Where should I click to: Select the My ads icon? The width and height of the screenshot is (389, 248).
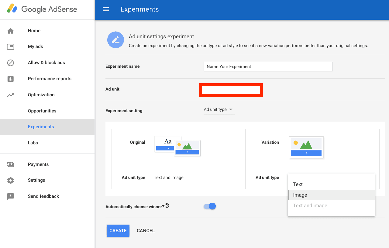(10, 46)
